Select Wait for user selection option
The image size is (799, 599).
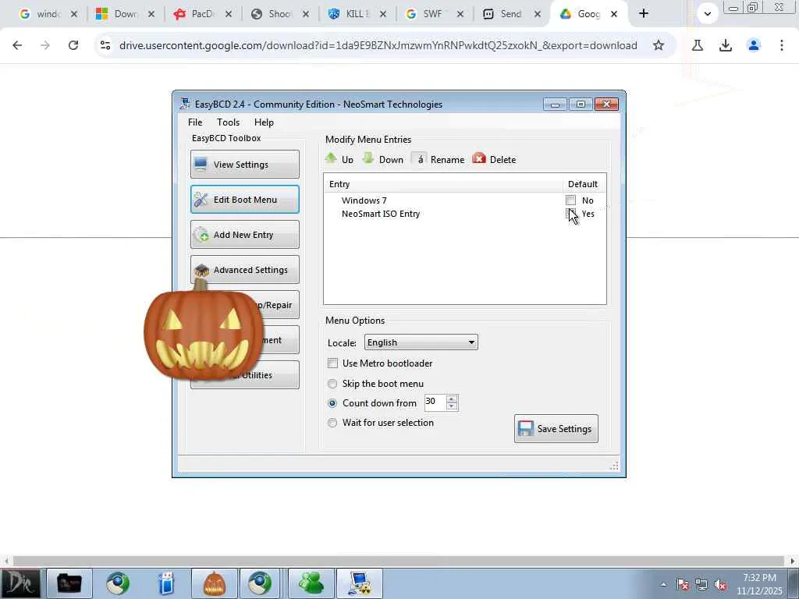[332, 422]
